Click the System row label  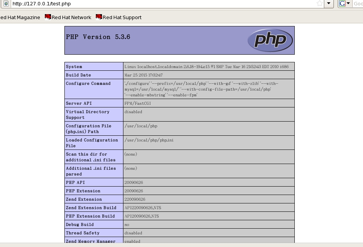74,67
